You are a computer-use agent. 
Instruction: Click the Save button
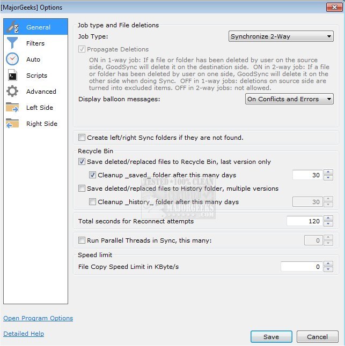[x=271, y=337]
